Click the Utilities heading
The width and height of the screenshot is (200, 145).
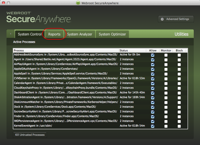pos(181,34)
